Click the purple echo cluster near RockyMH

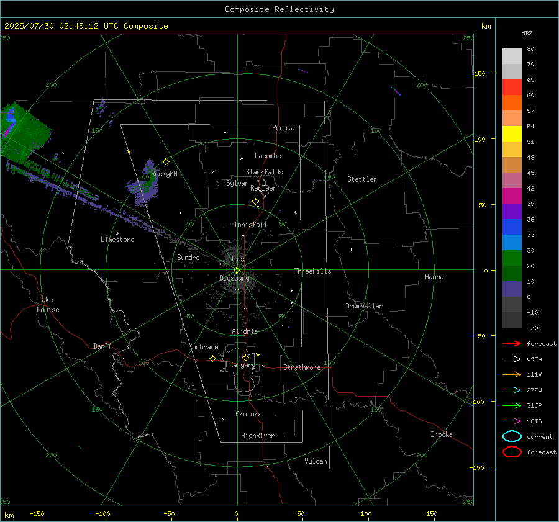pyautogui.click(x=143, y=184)
